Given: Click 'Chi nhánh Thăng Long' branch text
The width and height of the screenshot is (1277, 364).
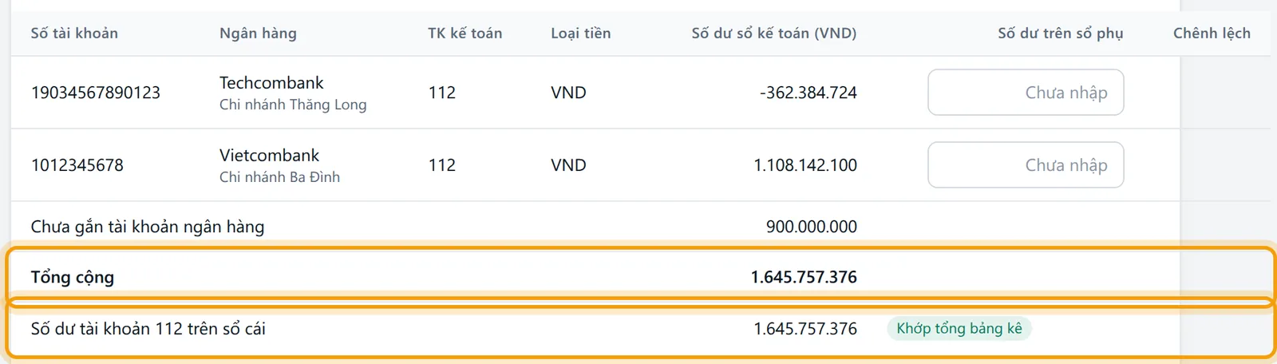Looking at the screenshot, I should point(293,105).
